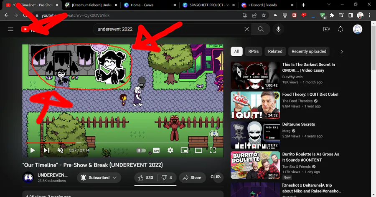376x197 pixels.
Task: Open the Chrome three-dot menu
Action: (x=370, y=15)
